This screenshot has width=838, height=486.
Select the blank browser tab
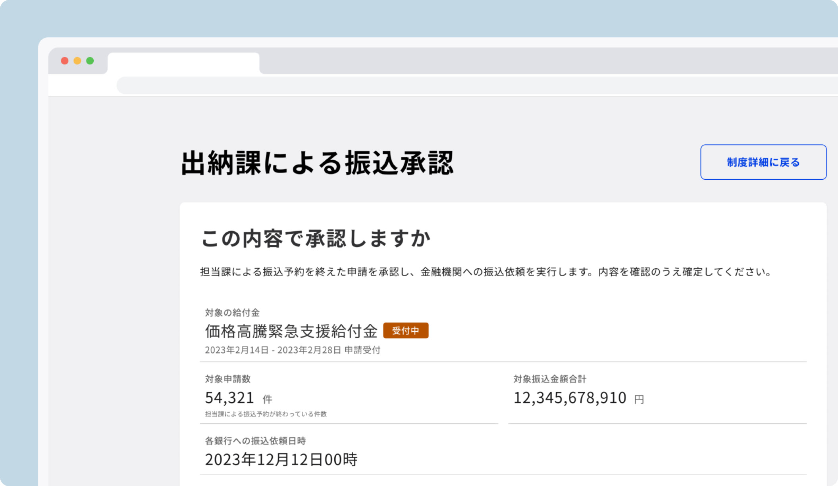[183, 63]
